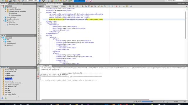
Task: Click the stop macro square icon in editor toolbar
Action: [x=120, y=6]
